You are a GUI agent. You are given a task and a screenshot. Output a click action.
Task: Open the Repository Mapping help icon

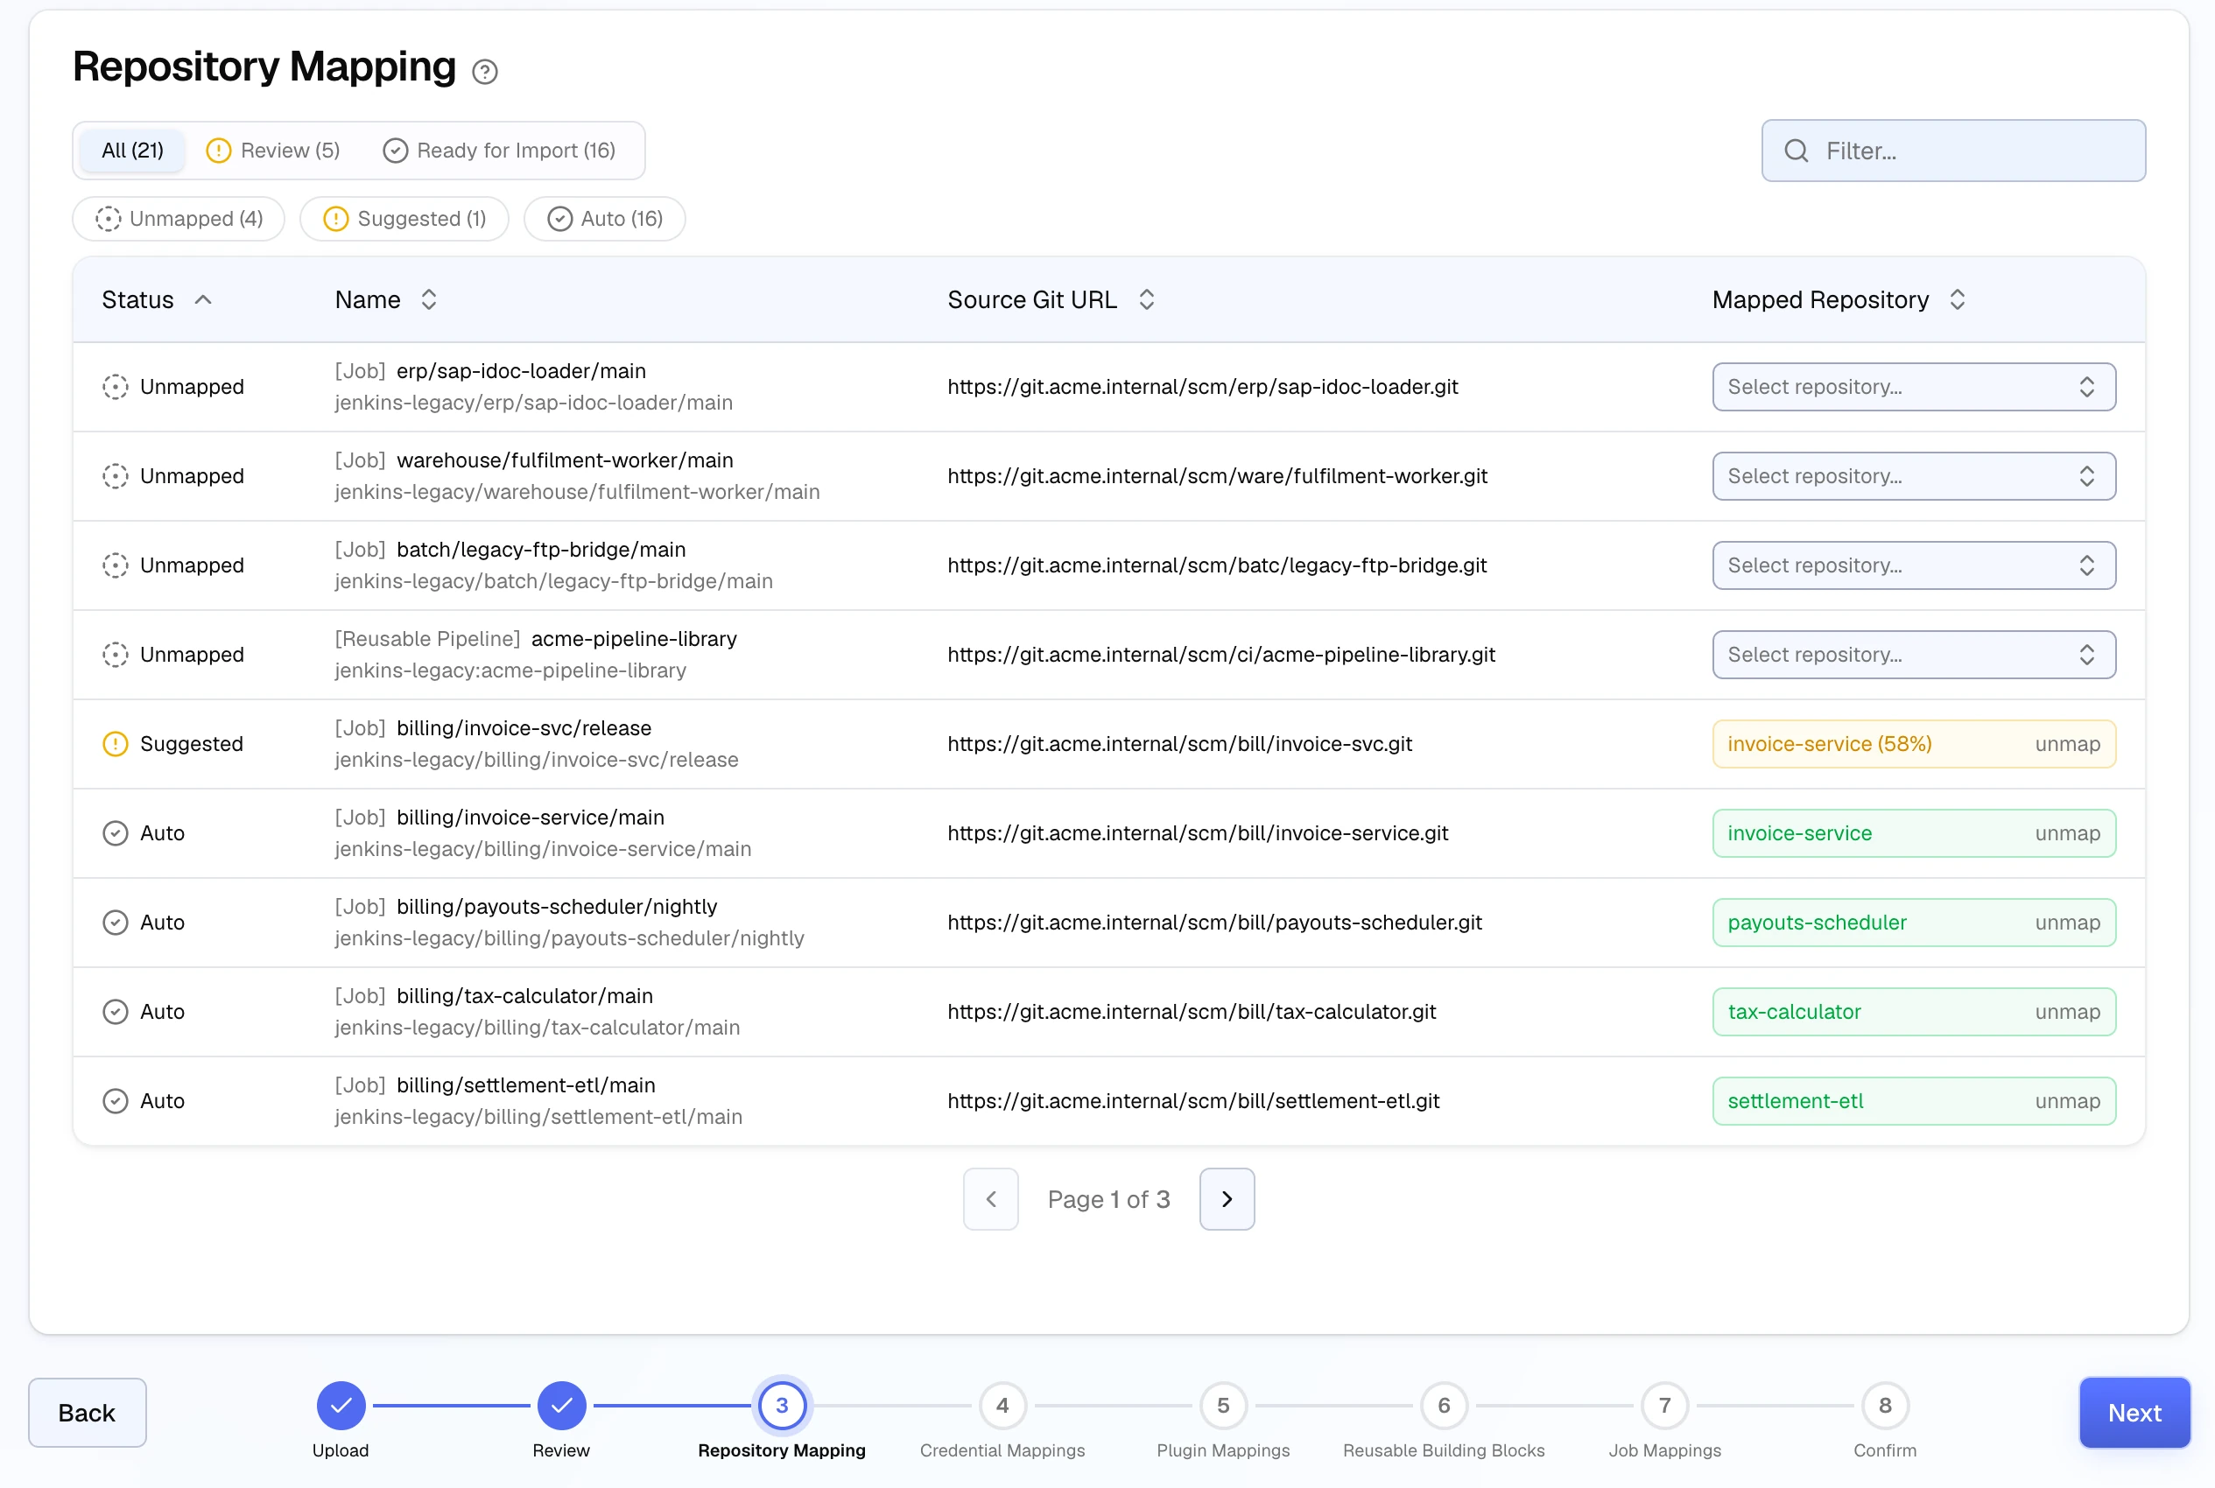[485, 71]
